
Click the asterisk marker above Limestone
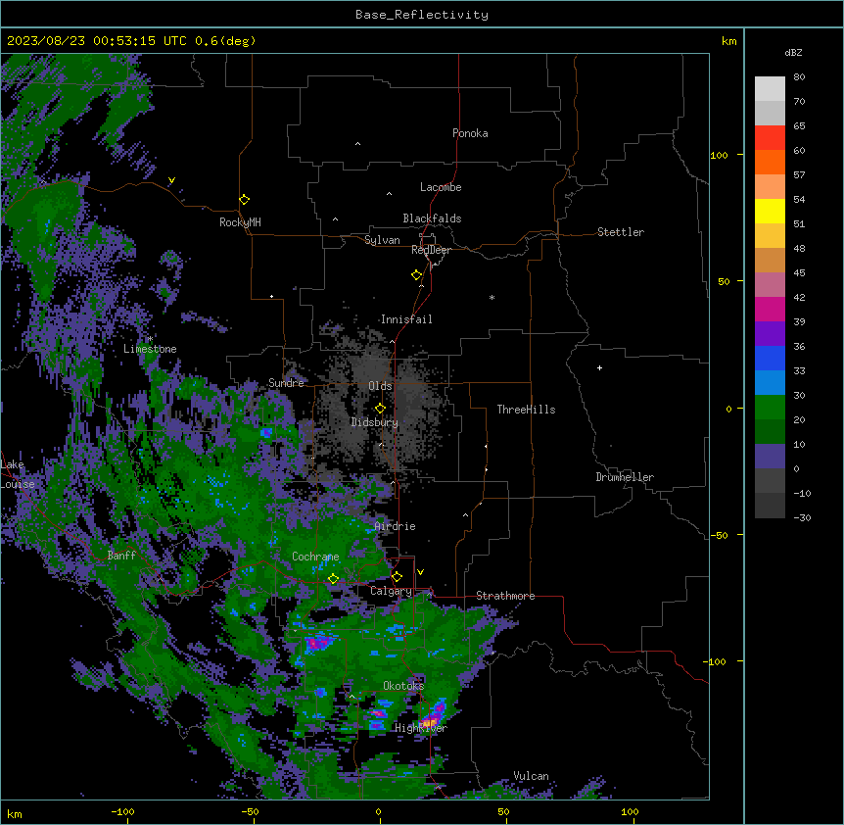point(150,339)
